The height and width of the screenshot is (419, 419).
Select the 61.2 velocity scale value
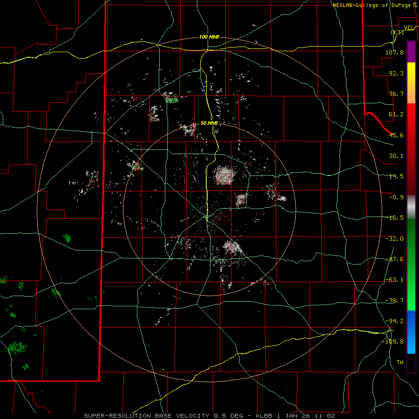(396, 115)
